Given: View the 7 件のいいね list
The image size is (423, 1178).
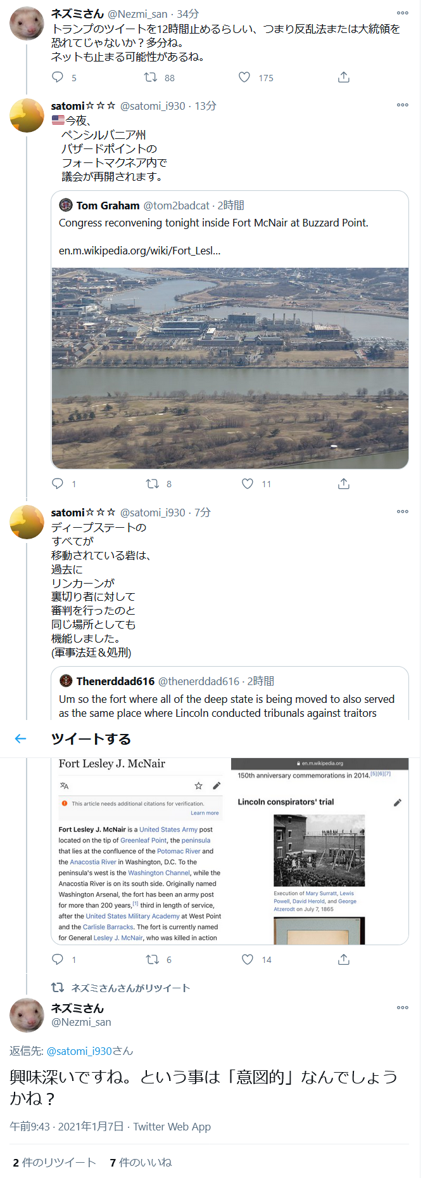Looking at the screenshot, I should [141, 1163].
